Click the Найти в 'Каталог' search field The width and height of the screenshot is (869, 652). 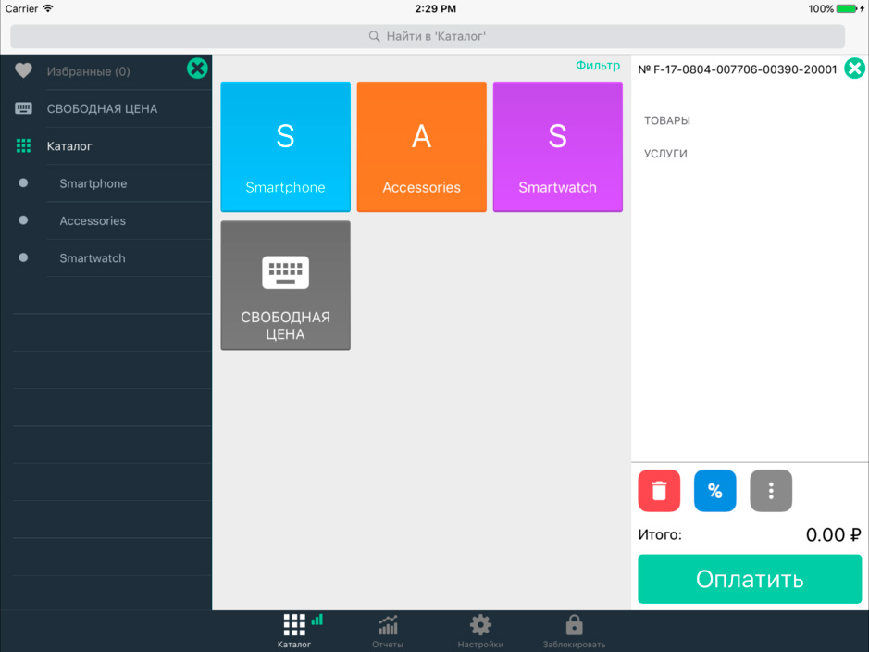pos(428,36)
